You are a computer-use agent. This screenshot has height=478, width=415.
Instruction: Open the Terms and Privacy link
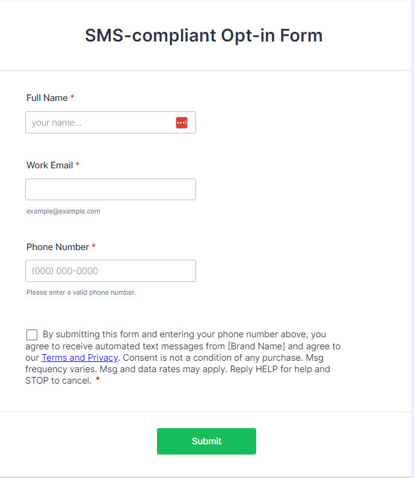coord(79,358)
